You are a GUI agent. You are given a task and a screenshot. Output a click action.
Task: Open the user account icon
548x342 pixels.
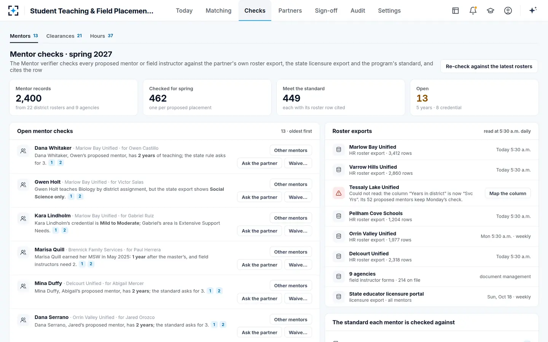pyautogui.click(x=508, y=11)
